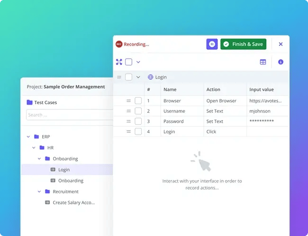The height and width of the screenshot is (236, 308).
Task: Click the Project: Sample Order Management title
Action: 66,87
